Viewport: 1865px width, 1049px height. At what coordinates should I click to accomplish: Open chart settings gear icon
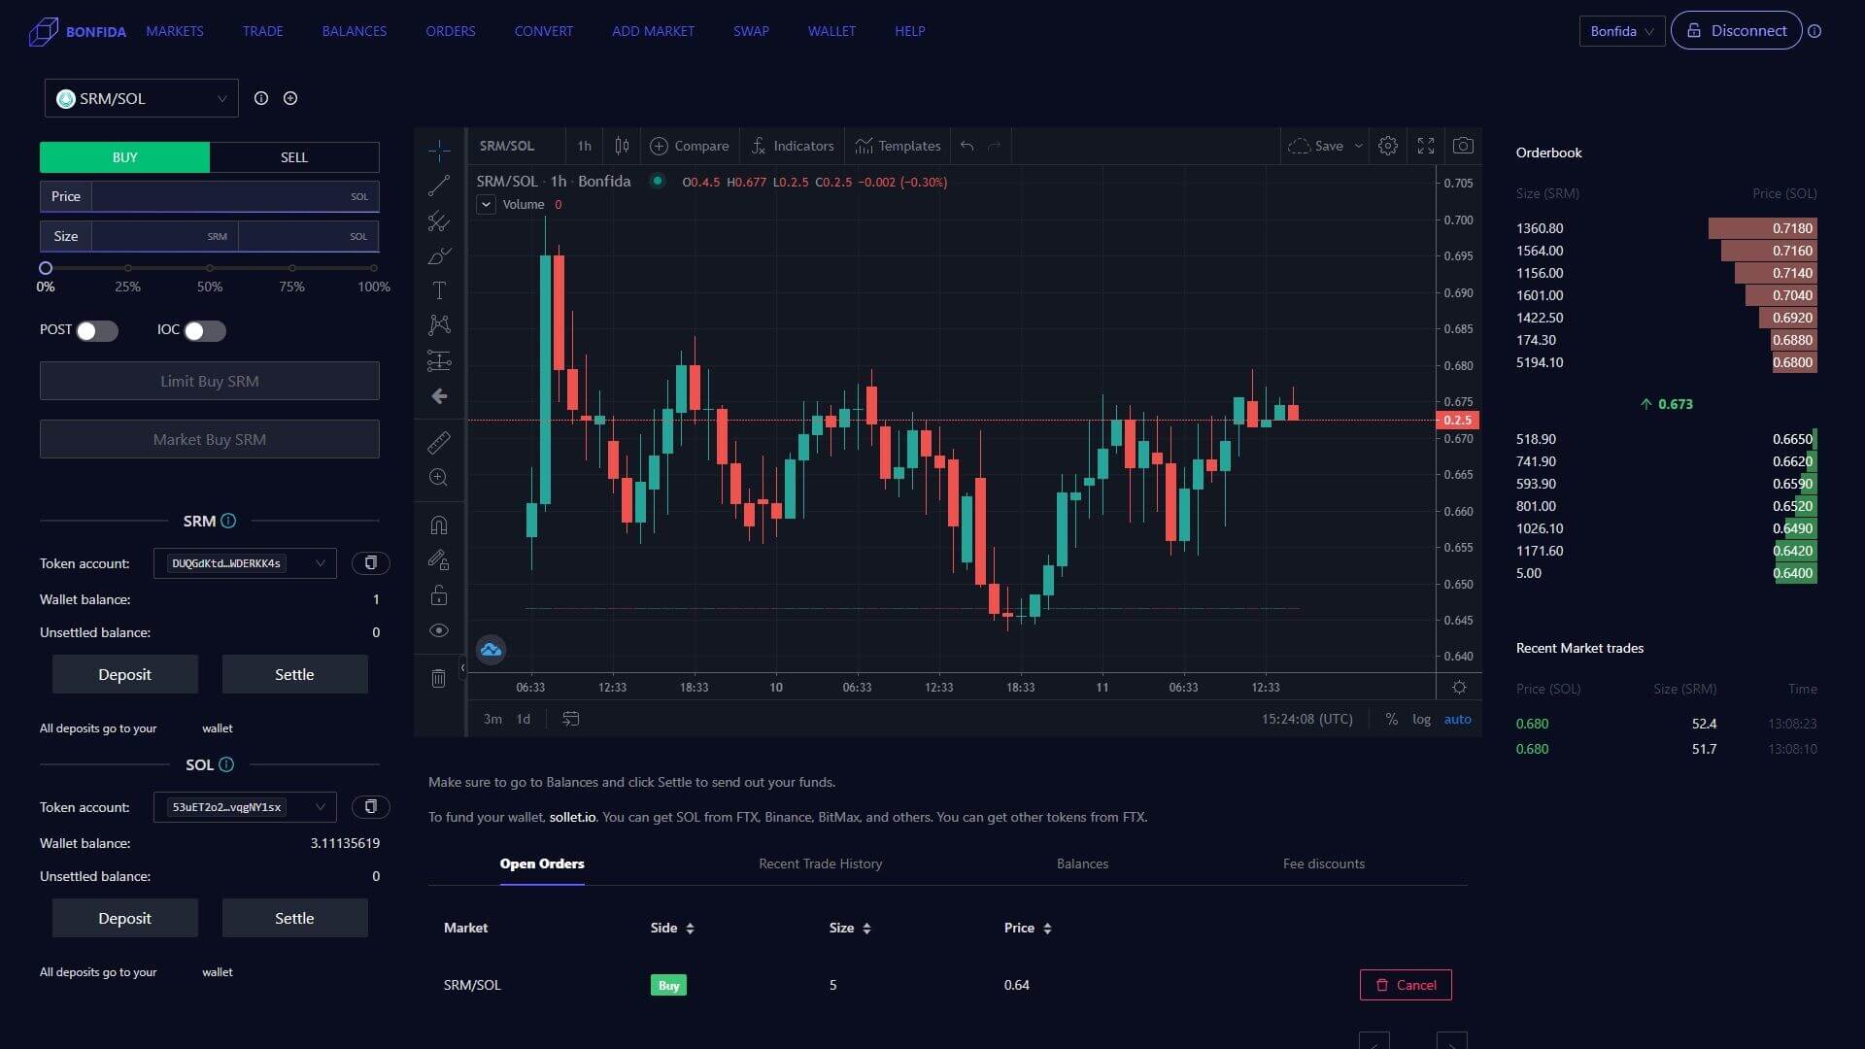1388,146
